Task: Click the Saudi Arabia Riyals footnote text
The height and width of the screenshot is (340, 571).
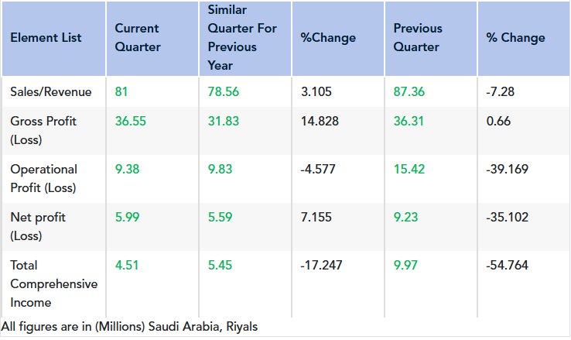Action: (x=130, y=327)
